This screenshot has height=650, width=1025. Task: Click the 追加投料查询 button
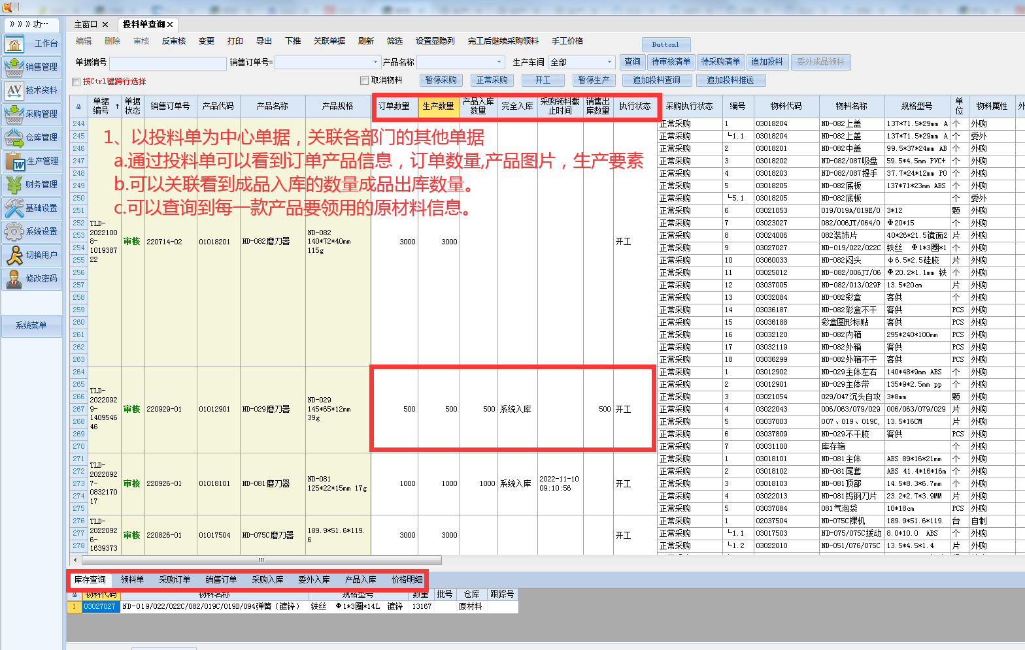tap(656, 80)
